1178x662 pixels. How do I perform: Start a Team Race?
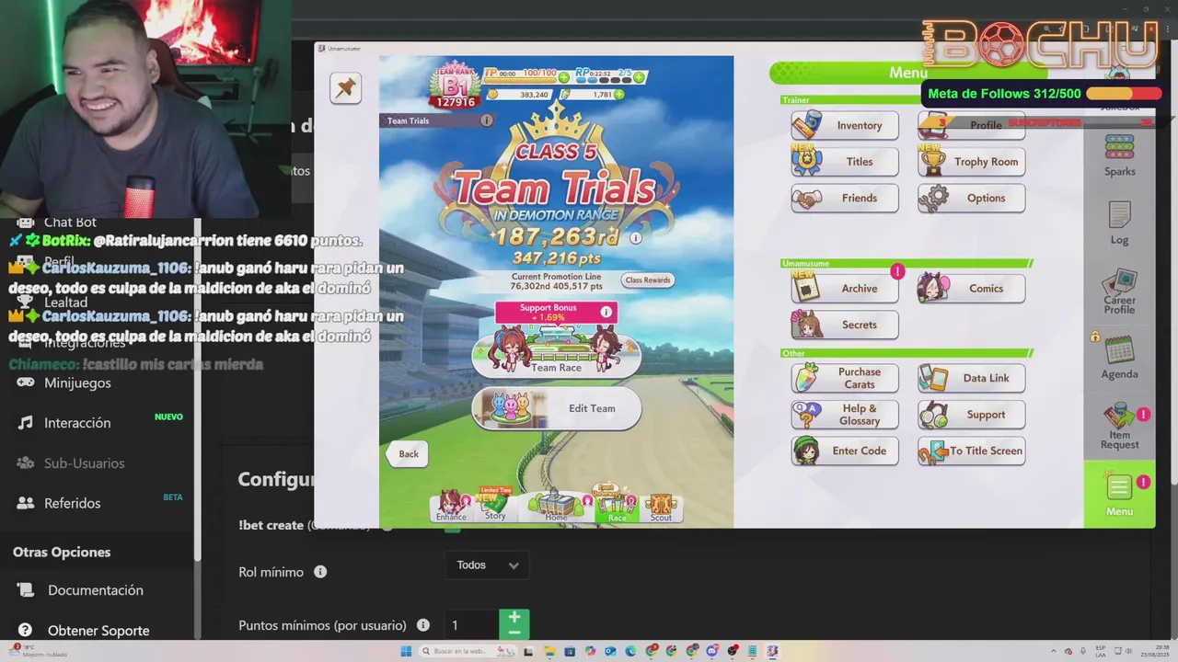coord(557,354)
